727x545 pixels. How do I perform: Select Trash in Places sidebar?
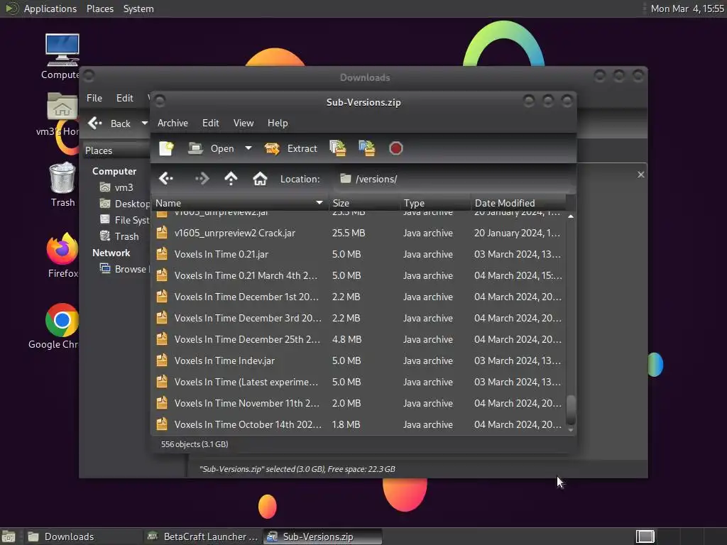119,236
